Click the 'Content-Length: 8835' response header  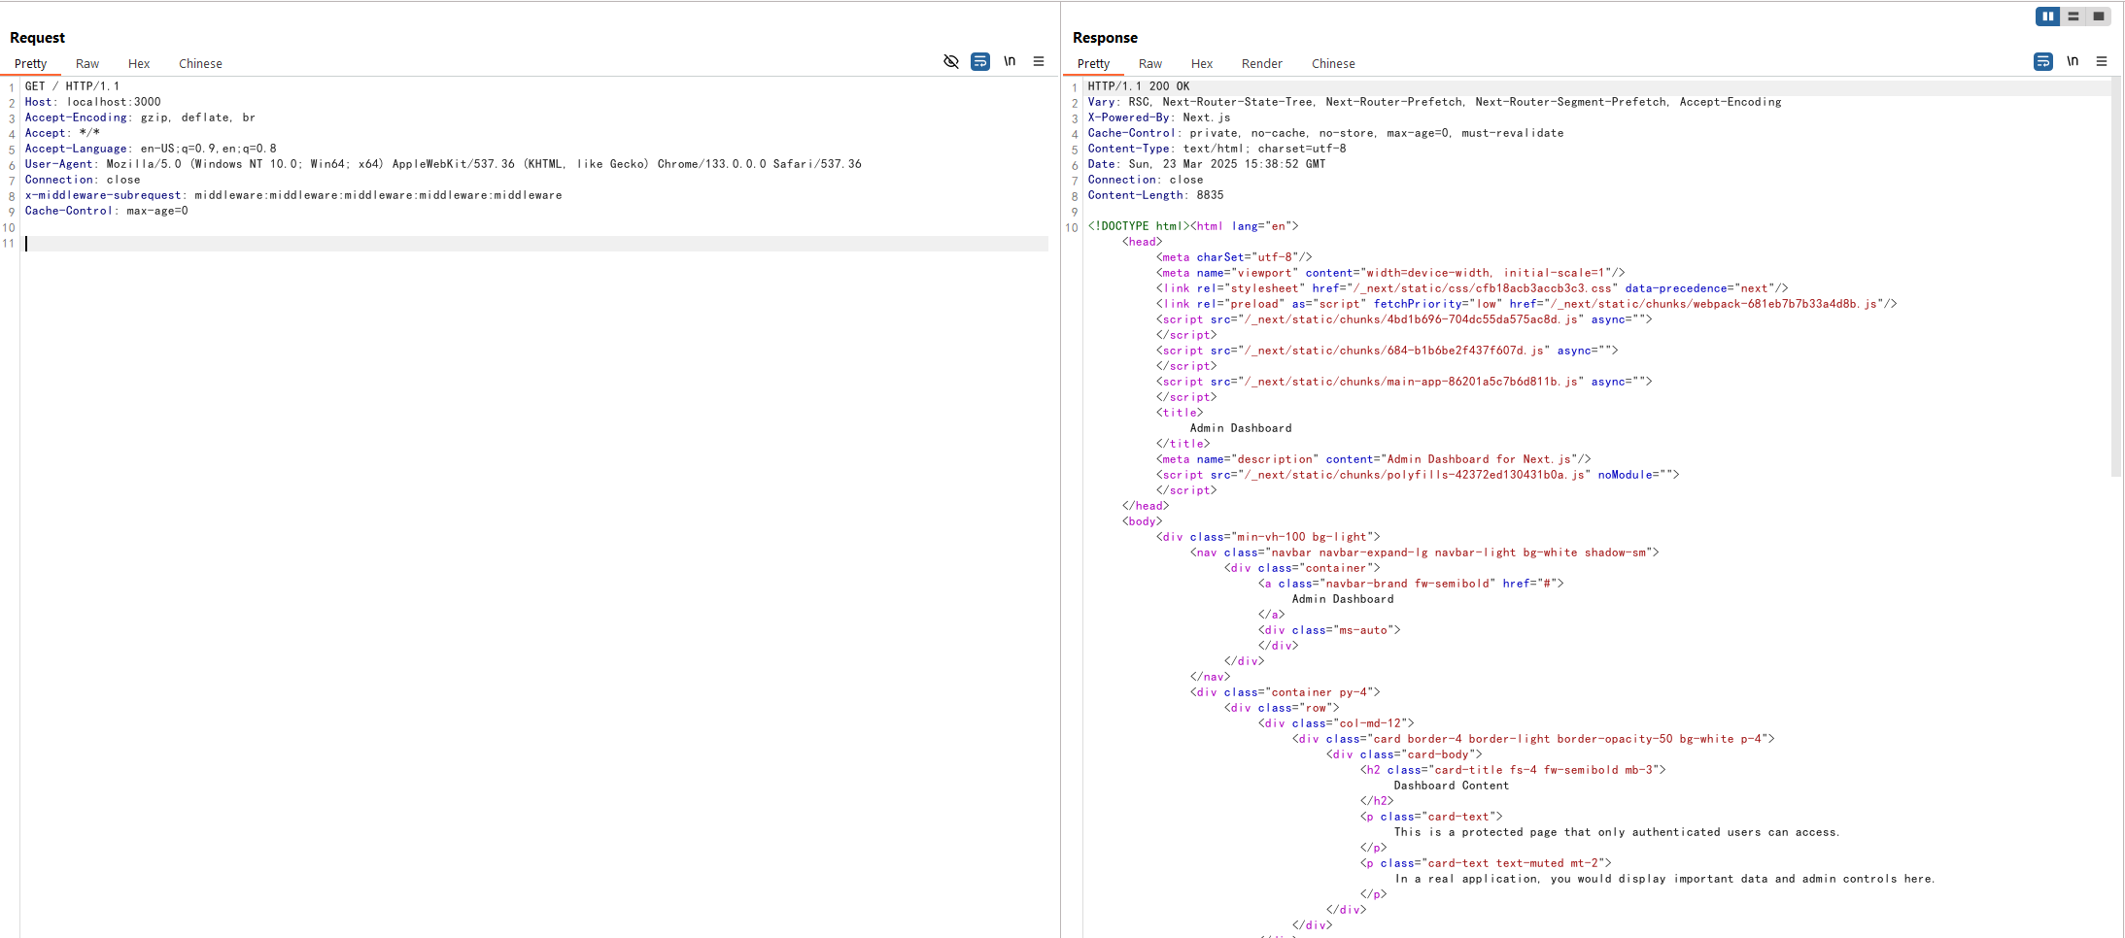coord(1156,195)
